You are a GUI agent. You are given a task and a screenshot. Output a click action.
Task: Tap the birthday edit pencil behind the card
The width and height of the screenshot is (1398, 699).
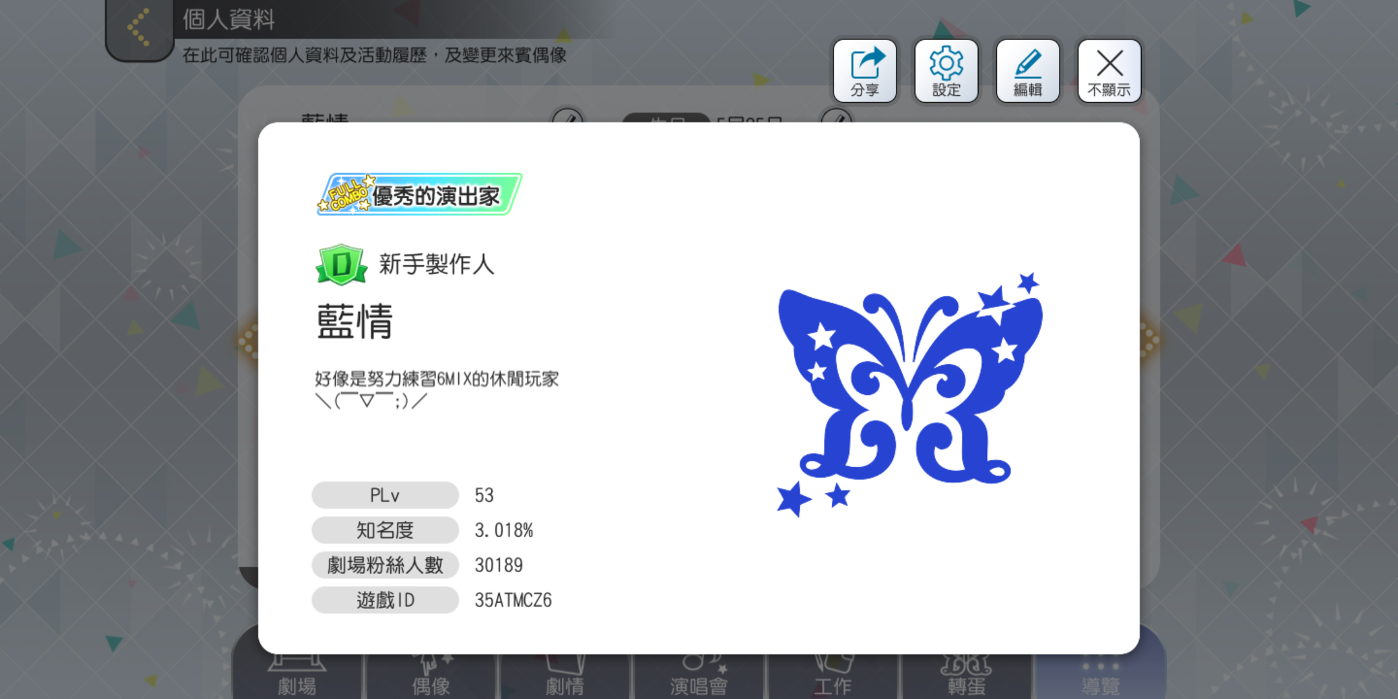pos(837,116)
